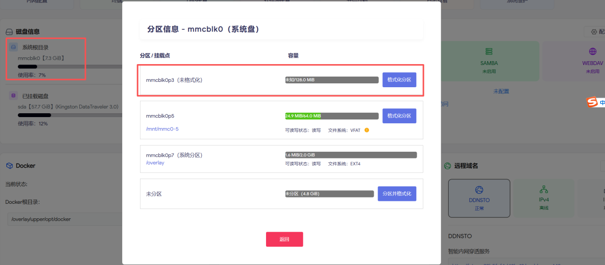605x265 pixels.
Task: Click the 未分区 4.8 GiB capacity bar
Action: tap(329, 194)
